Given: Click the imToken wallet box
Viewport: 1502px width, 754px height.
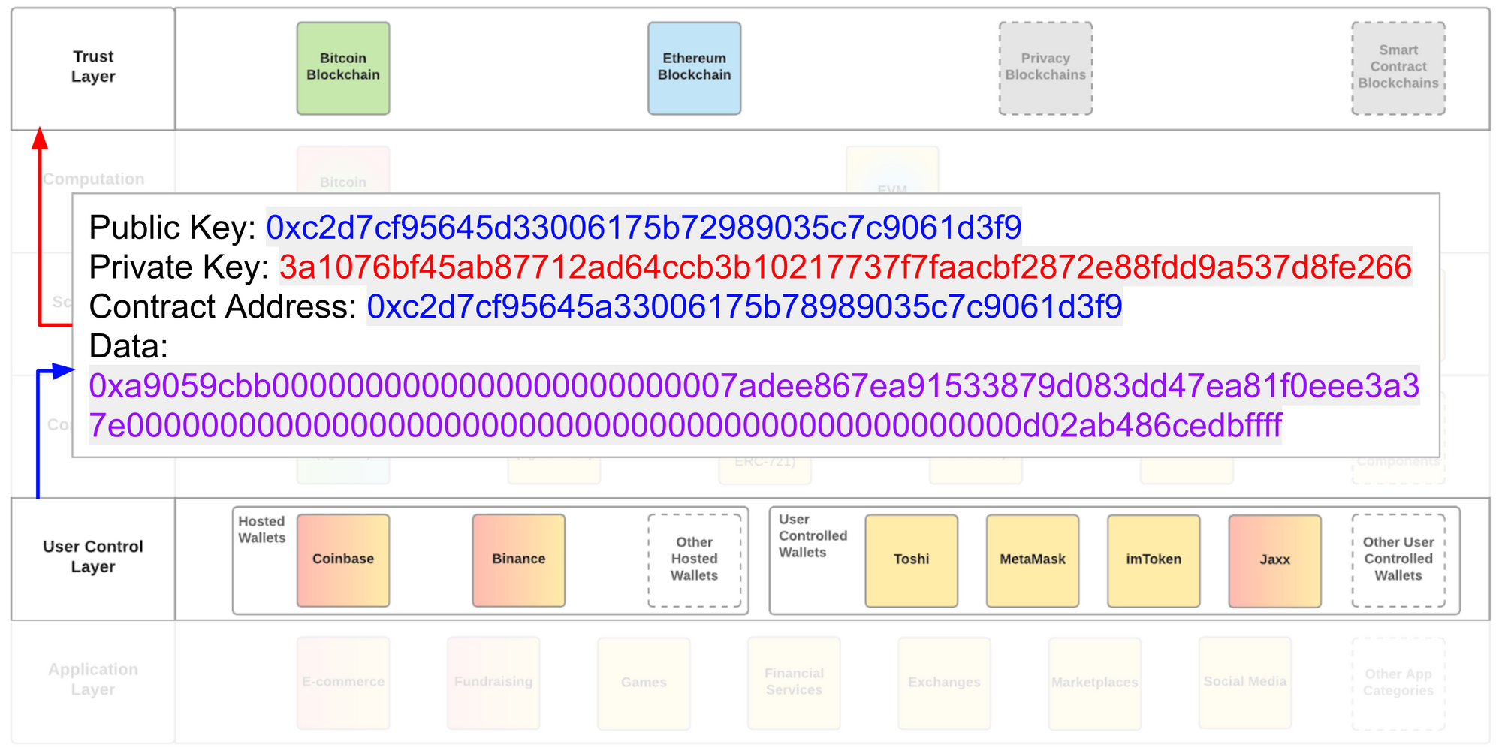Looking at the screenshot, I should click(x=1154, y=561).
